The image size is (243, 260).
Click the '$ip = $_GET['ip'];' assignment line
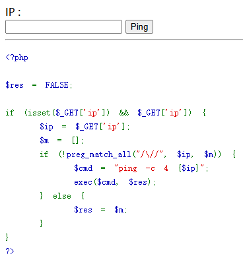[x=85, y=127]
